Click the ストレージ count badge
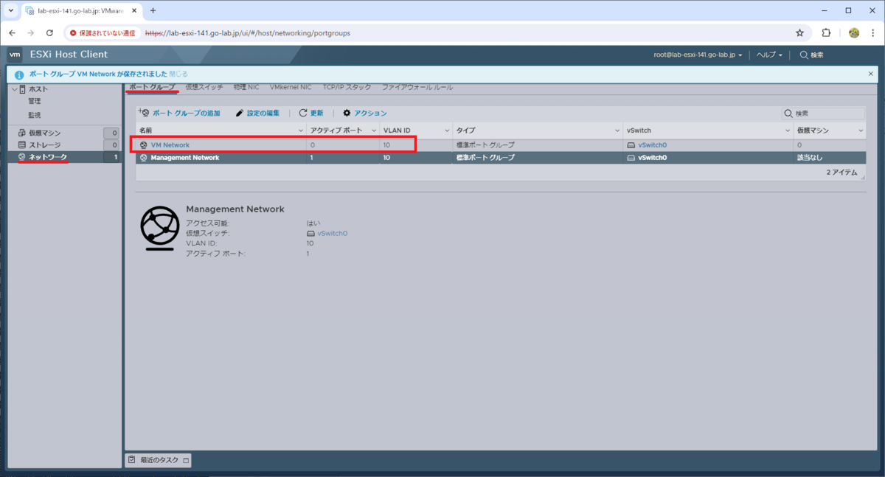 111,145
